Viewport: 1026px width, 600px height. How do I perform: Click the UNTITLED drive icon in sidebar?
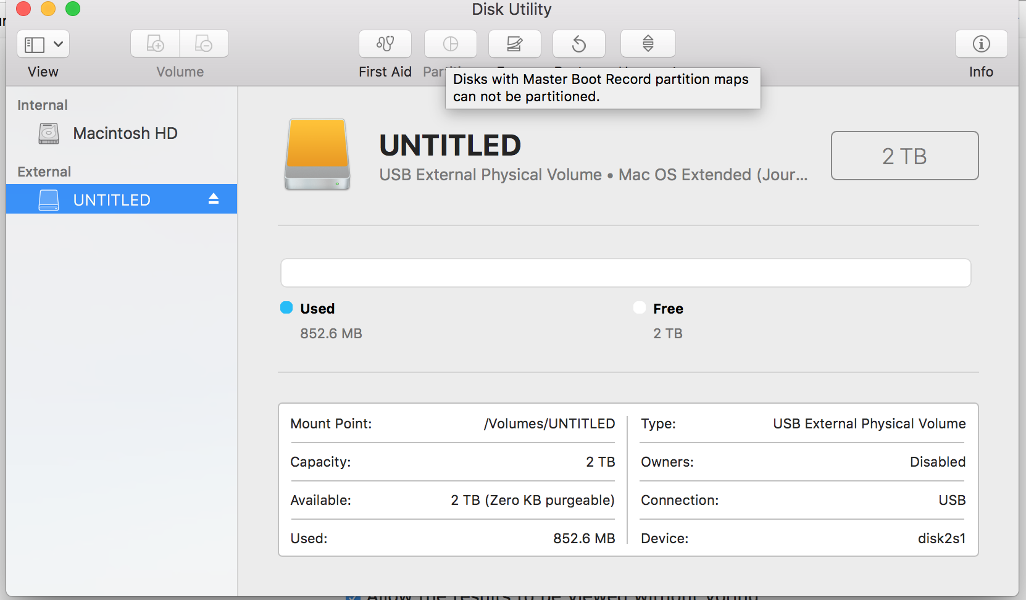pos(49,200)
